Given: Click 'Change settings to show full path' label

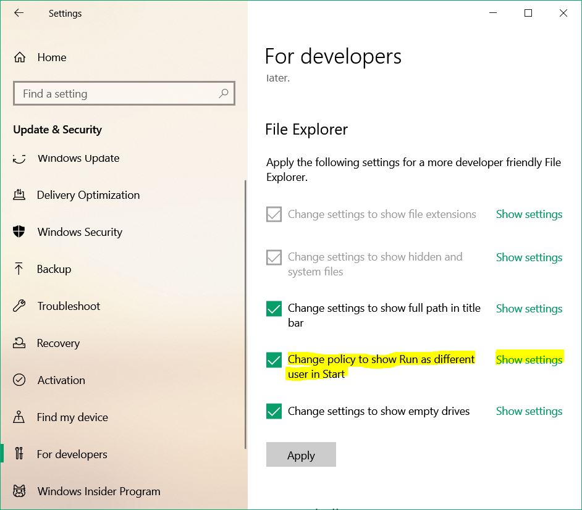Looking at the screenshot, I should [384, 316].
